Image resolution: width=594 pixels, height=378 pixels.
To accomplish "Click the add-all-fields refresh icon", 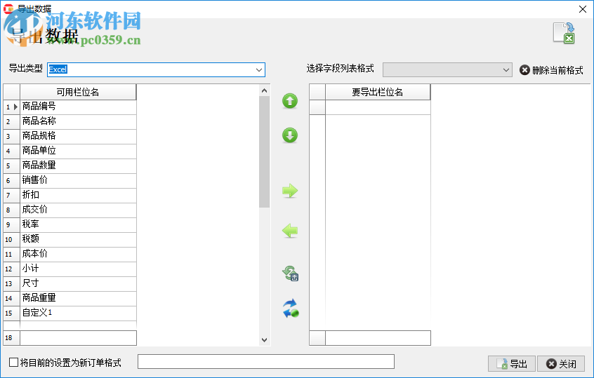I will (x=291, y=273).
